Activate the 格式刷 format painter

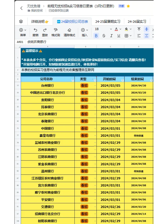click(56, 30)
